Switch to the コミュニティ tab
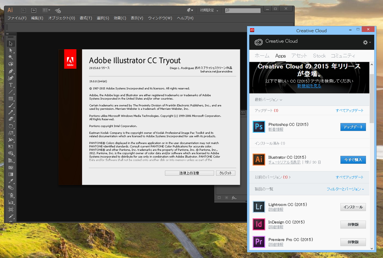 click(343, 56)
